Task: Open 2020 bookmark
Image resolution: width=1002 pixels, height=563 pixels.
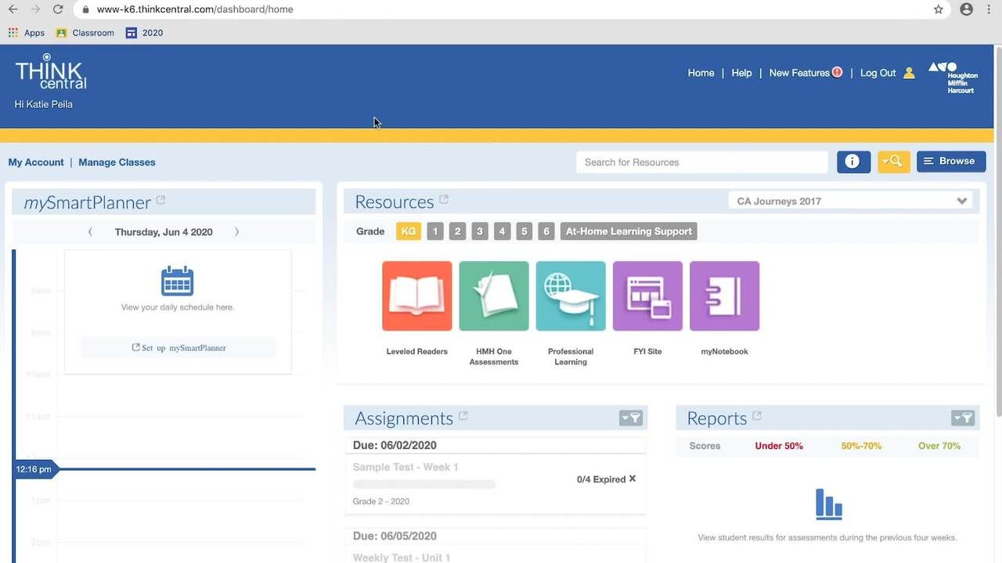Action: pyautogui.click(x=144, y=33)
